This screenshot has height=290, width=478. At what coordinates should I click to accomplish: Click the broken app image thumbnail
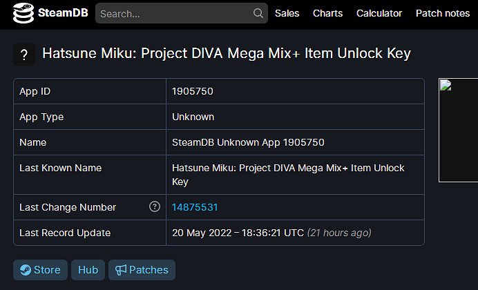point(458,130)
